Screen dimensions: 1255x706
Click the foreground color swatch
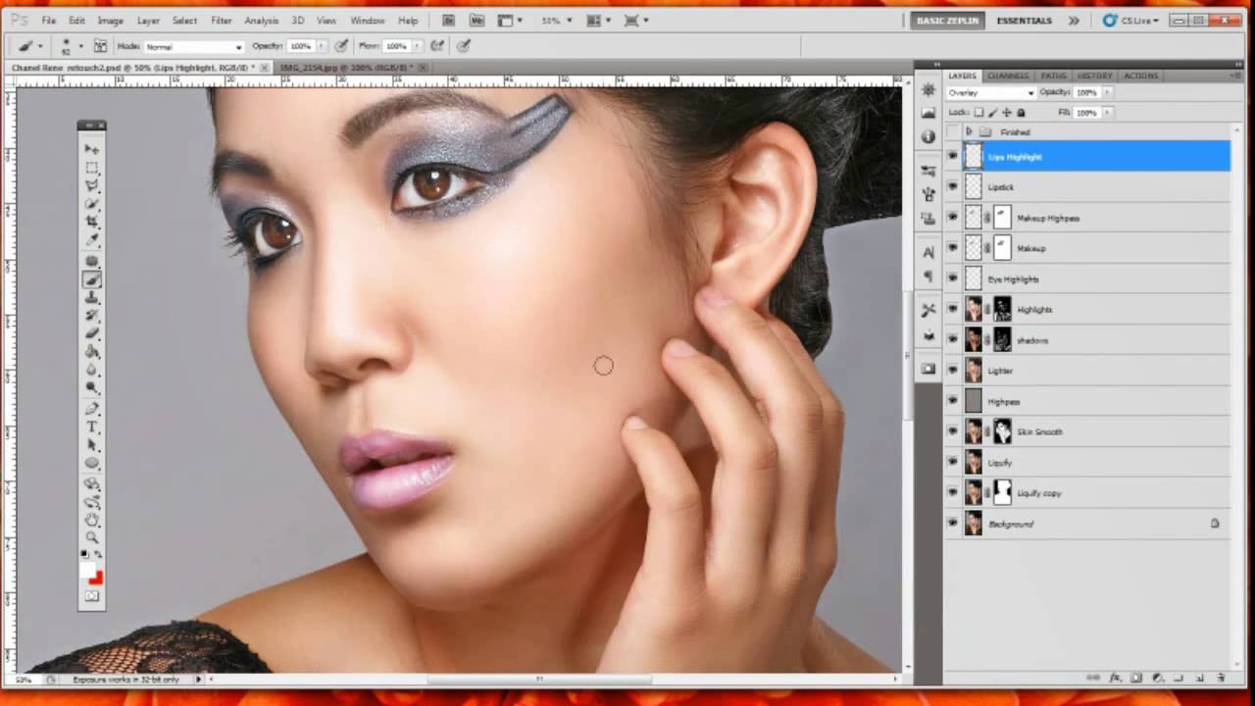[88, 570]
